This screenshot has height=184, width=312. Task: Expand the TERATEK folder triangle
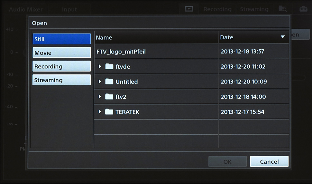(x=100, y=112)
